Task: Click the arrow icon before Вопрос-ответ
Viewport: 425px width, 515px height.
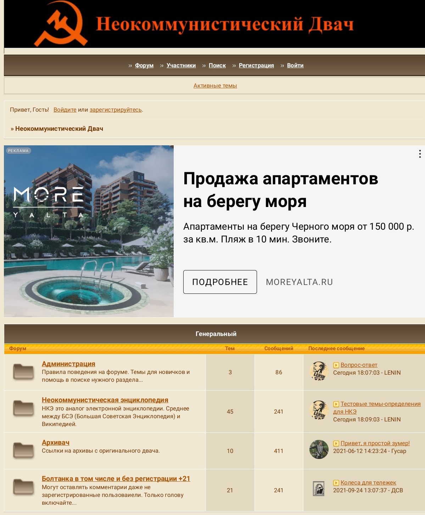Action: pos(336,365)
